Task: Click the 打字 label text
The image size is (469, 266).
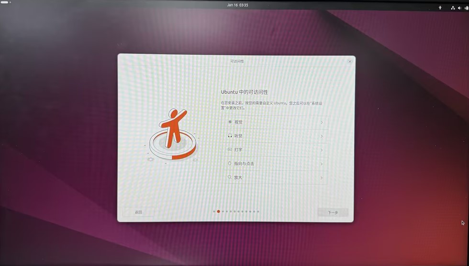Action: (x=238, y=149)
